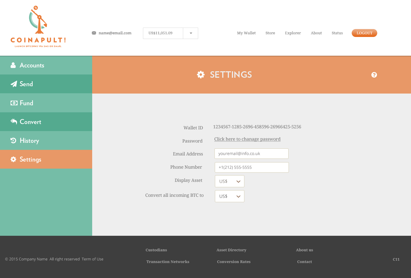This screenshot has width=411, height=278.
Task: Select Convert in the sidebar
Action: tap(46, 122)
